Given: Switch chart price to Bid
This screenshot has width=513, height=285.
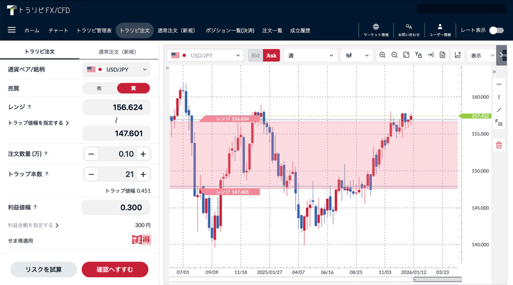Looking at the screenshot, I should [x=255, y=55].
